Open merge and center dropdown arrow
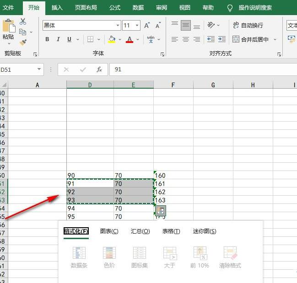The height and width of the screenshot is (283, 297). (x=275, y=39)
